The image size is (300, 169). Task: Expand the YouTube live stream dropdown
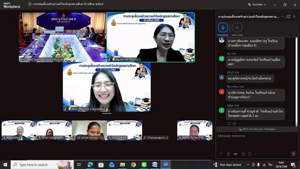click(x=257, y=4)
